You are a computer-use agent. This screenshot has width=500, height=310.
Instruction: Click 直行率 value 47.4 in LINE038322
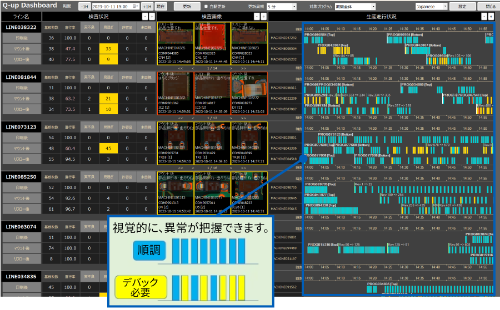click(x=70, y=49)
